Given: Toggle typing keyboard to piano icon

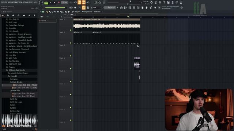Looking at the screenshot, I should 71,8.
